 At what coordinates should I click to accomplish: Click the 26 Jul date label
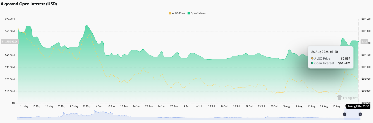(x=261, y=106)
